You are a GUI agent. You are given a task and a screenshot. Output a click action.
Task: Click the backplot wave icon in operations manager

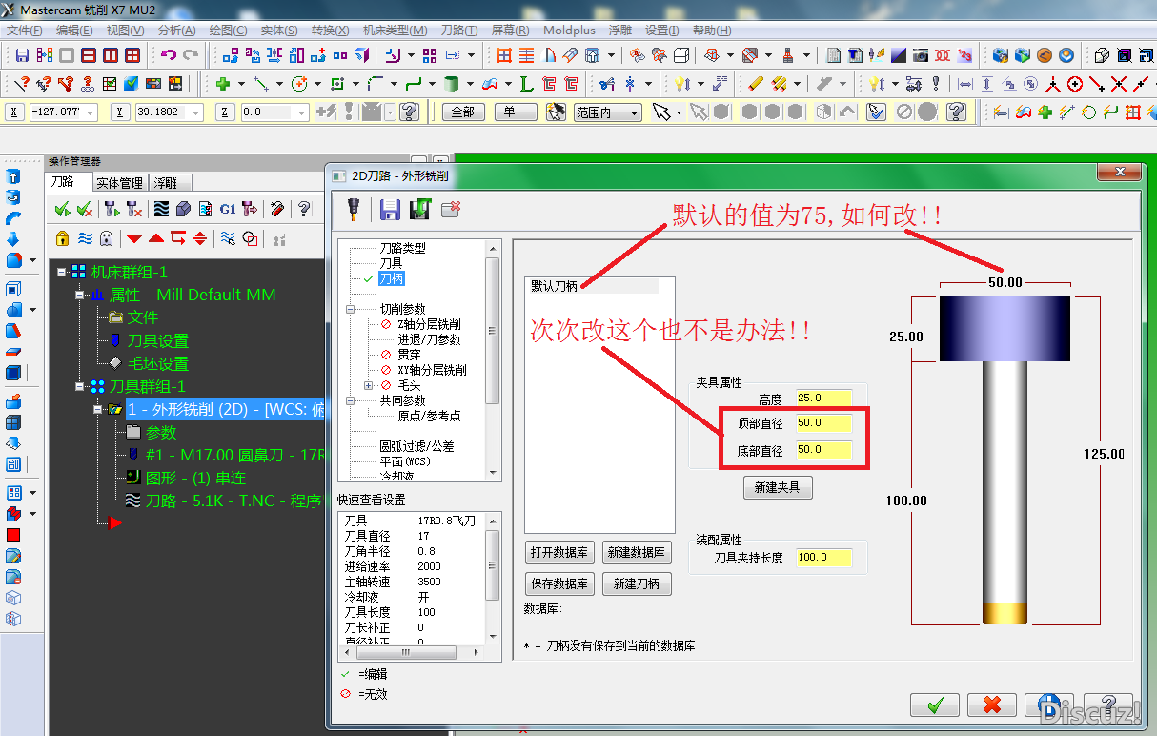tap(161, 209)
